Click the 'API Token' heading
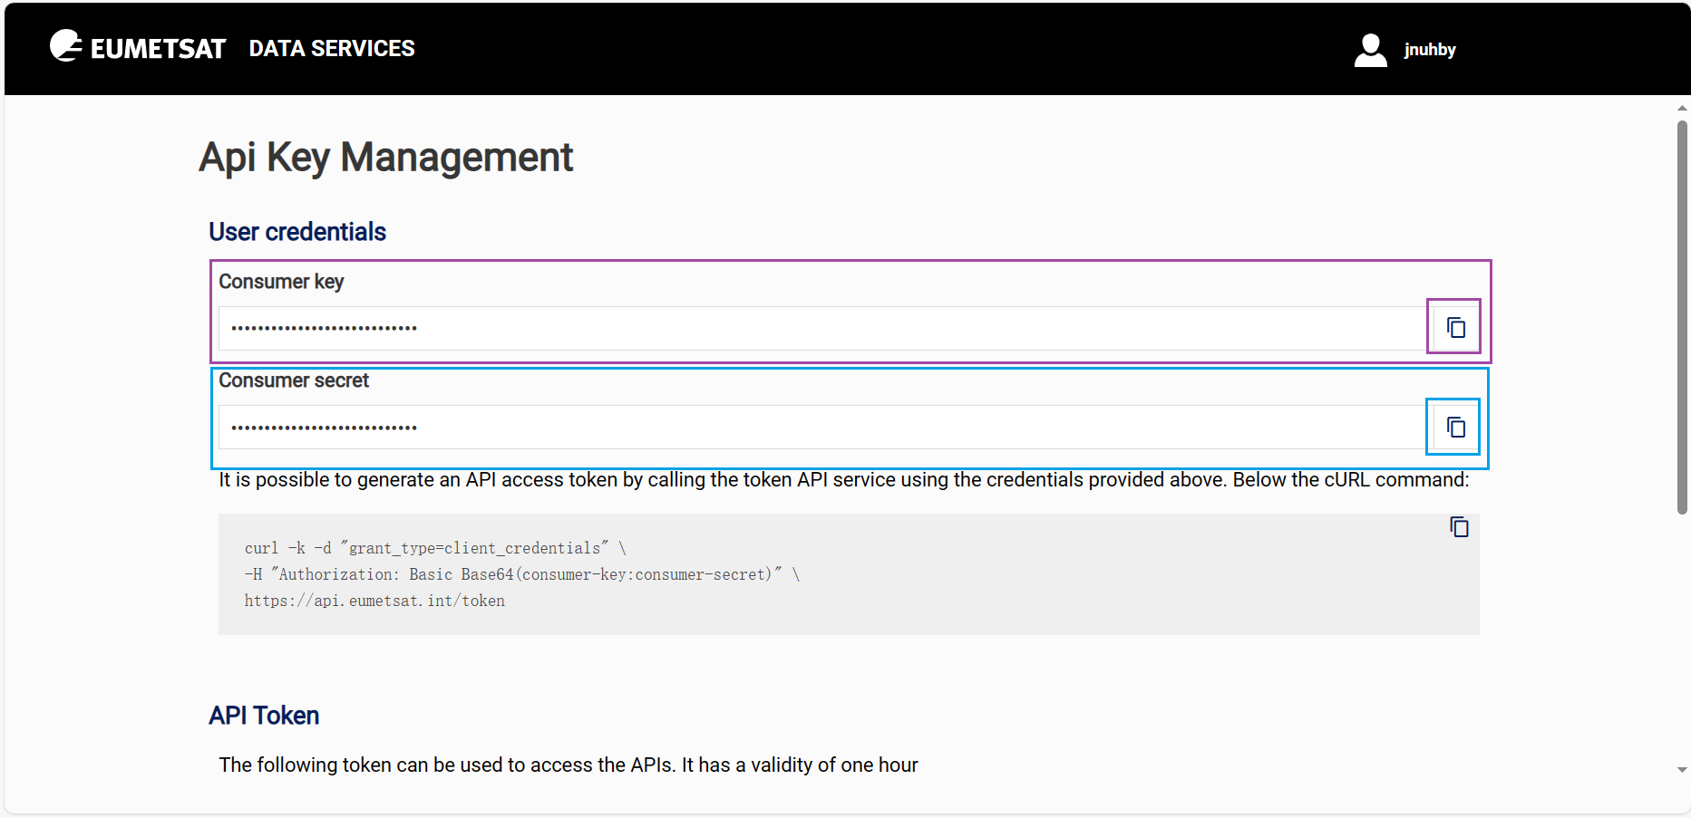 pos(264,716)
